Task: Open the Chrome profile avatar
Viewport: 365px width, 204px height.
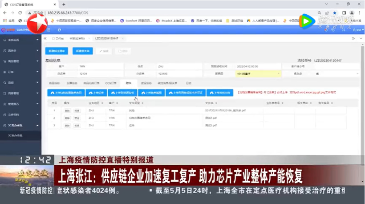Action: pos(352,13)
